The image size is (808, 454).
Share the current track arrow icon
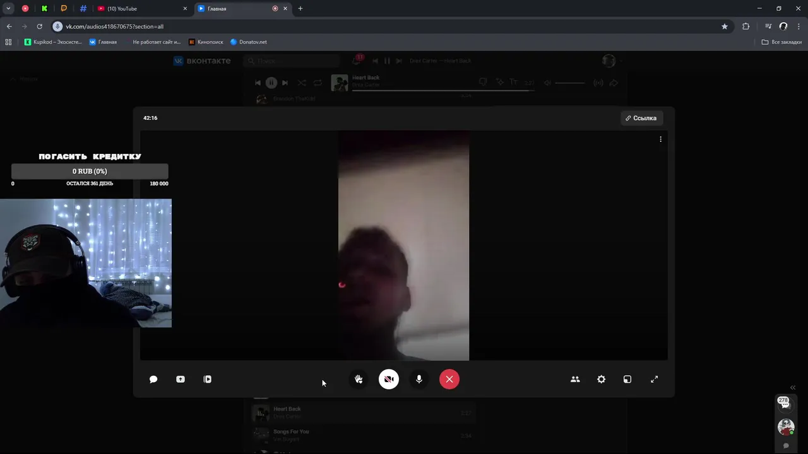pos(614,83)
